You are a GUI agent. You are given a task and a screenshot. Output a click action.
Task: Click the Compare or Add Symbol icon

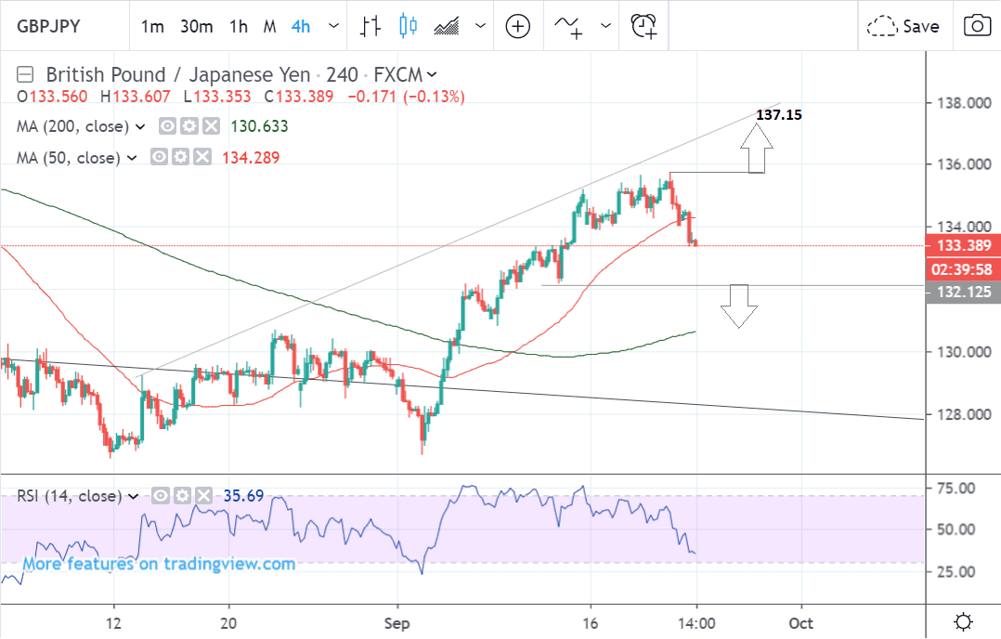coord(517,26)
